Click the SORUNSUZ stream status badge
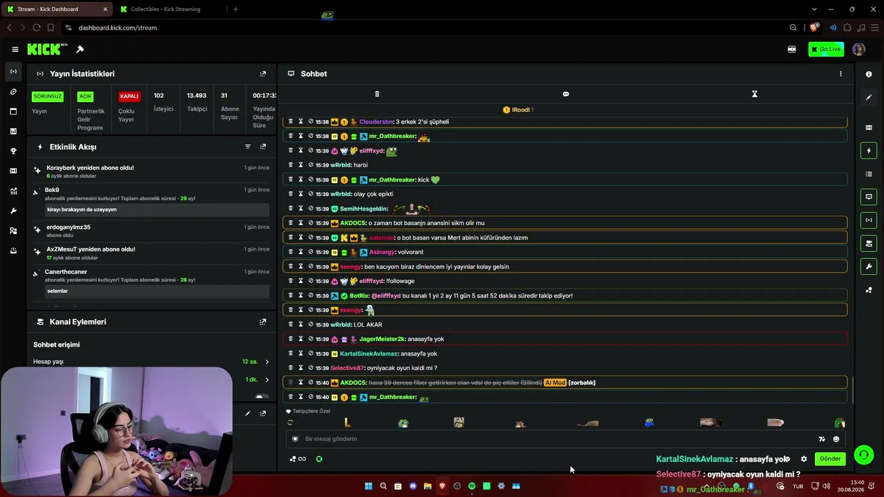Viewport: 884px width, 497px height. pos(48,97)
